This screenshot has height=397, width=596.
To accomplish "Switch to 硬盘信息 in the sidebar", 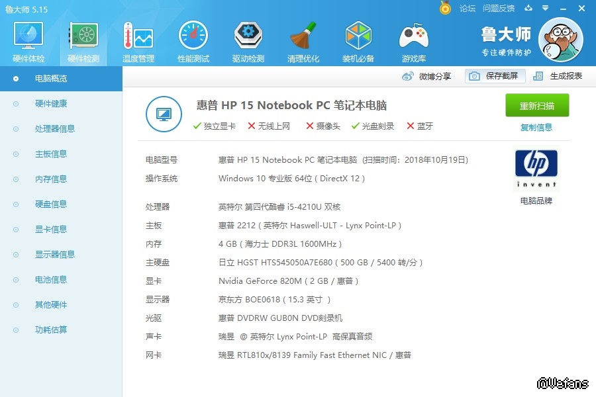I will (x=51, y=204).
